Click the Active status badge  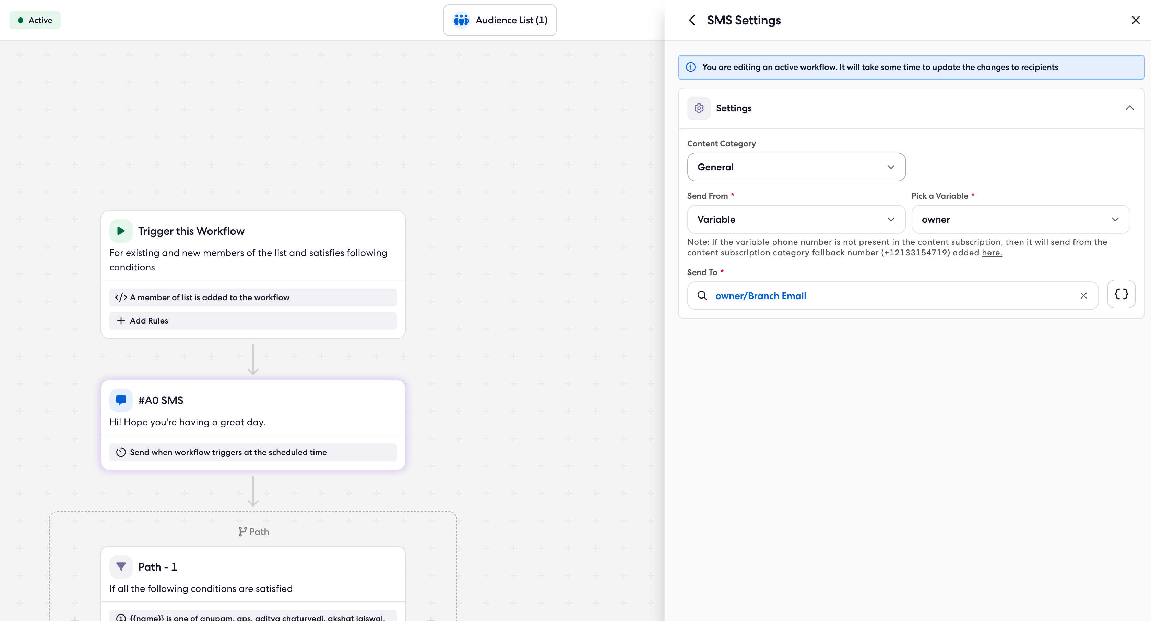(35, 20)
